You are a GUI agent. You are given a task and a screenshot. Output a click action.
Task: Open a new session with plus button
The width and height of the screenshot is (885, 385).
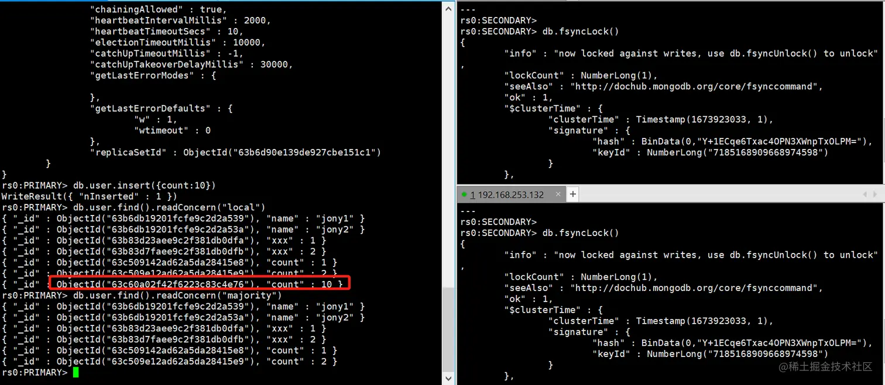pyautogui.click(x=573, y=195)
